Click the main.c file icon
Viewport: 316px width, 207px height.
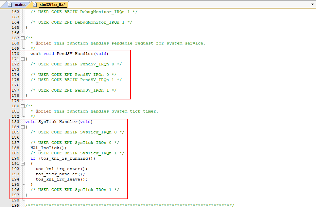10,4
